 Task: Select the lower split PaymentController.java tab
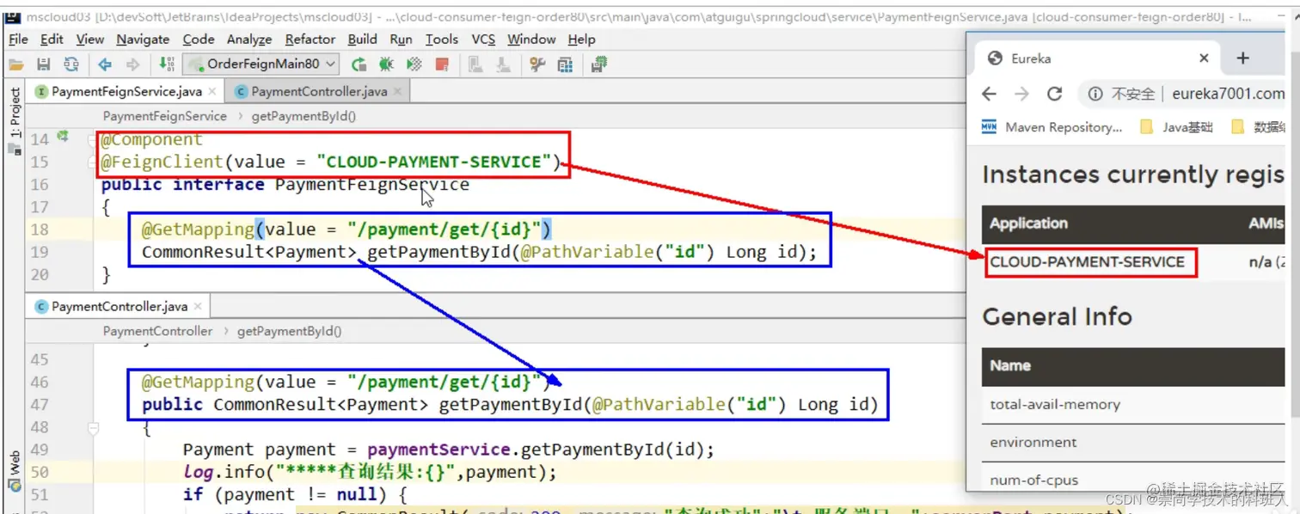(119, 306)
